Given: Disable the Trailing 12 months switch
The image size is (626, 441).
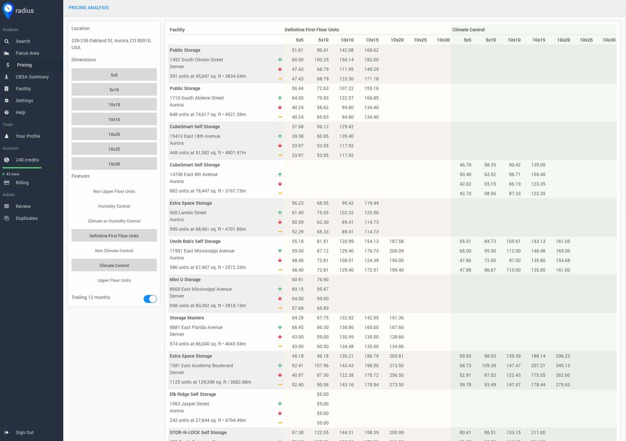Looking at the screenshot, I should pyautogui.click(x=150, y=299).
